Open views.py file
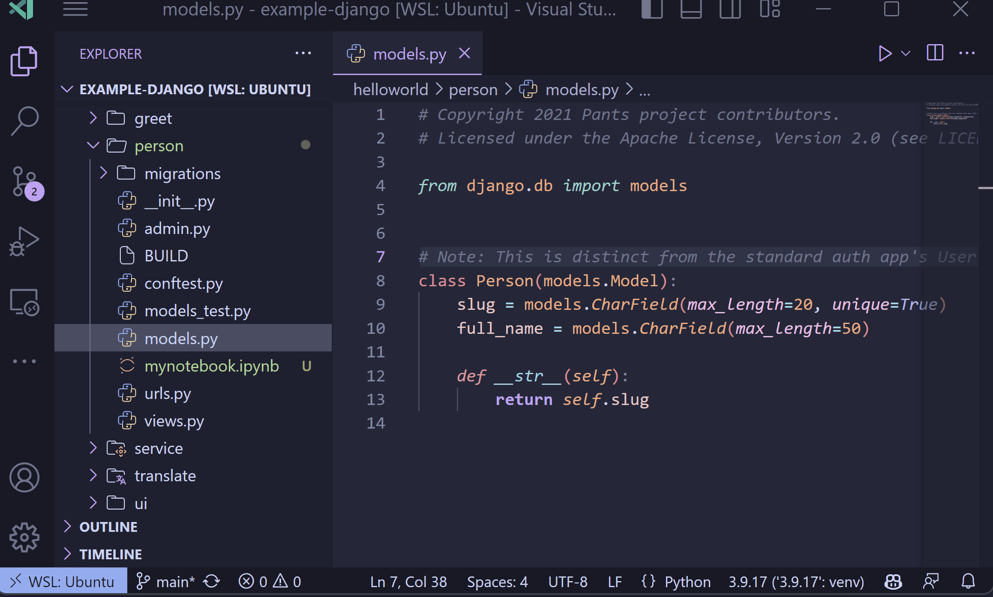 point(193,421)
